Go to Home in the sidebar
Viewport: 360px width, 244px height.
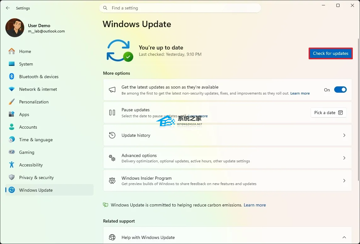[49, 51]
